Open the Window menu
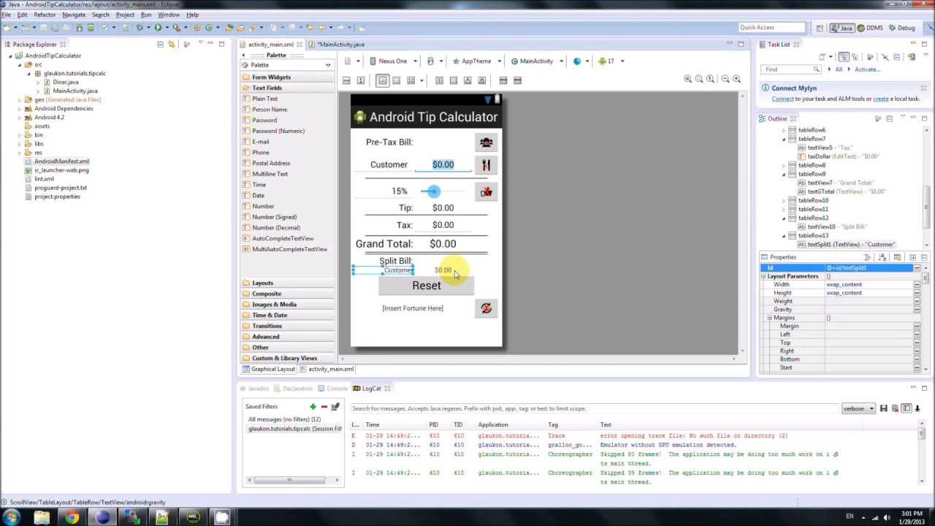Image resolution: width=935 pixels, height=526 pixels. (169, 15)
